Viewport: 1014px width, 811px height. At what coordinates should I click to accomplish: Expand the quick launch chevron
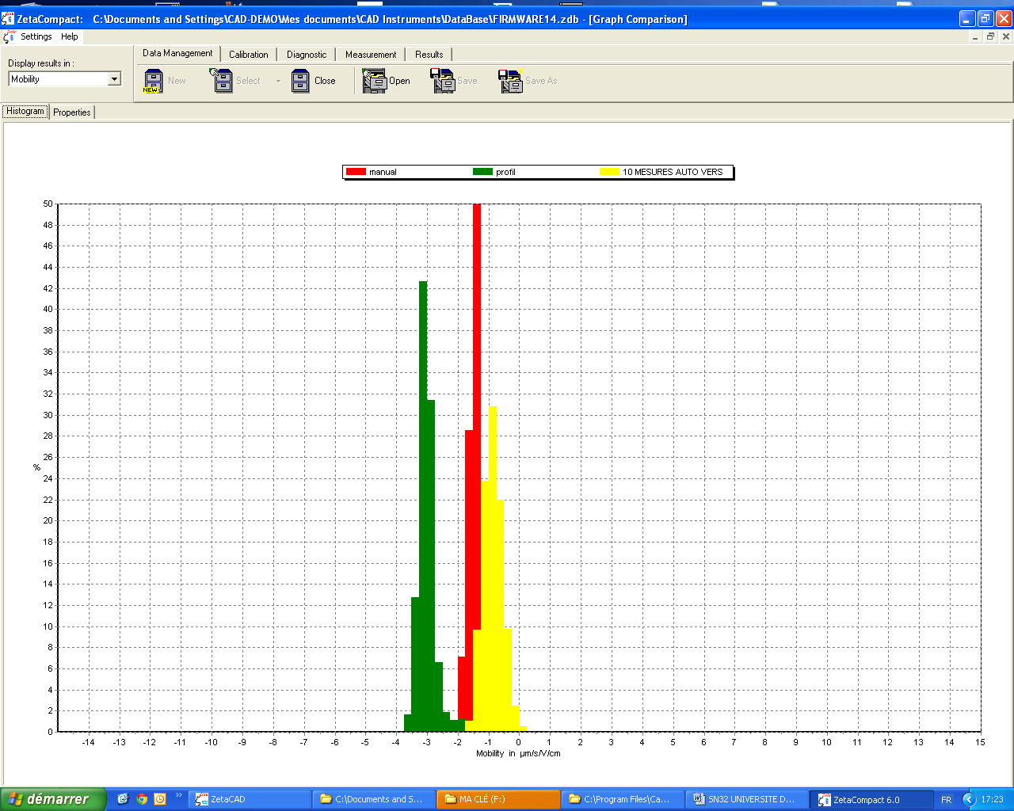click(x=179, y=795)
